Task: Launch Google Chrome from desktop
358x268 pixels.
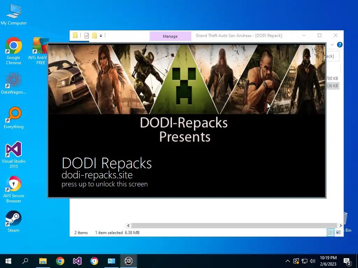Action: pos(14,51)
